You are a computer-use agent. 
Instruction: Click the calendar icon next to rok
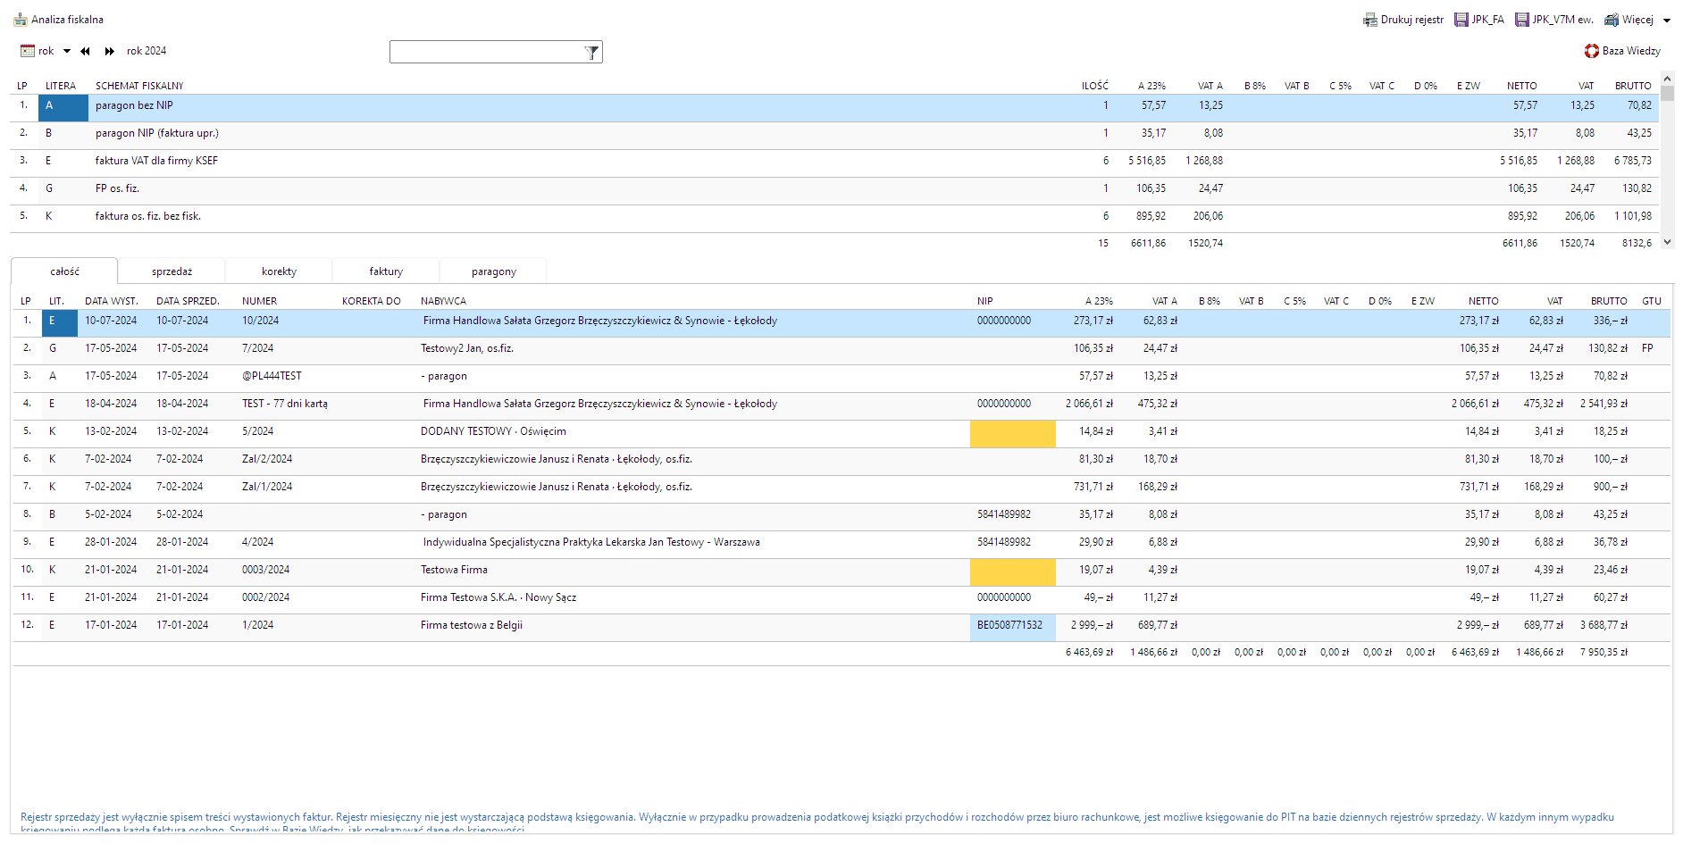pos(28,51)
